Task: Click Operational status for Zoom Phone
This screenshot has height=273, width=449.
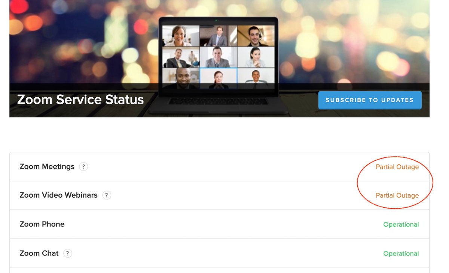Action: point(401,225)
